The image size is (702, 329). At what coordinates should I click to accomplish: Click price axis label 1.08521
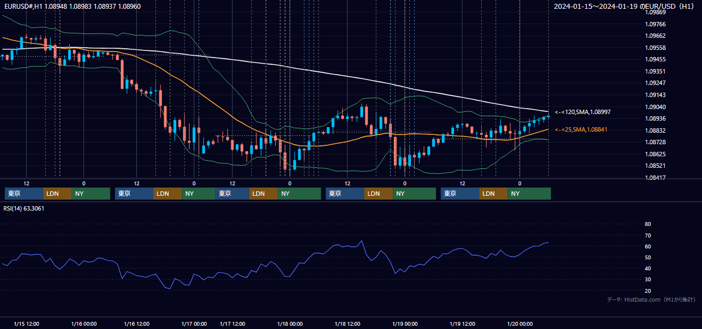pos(655,166)
